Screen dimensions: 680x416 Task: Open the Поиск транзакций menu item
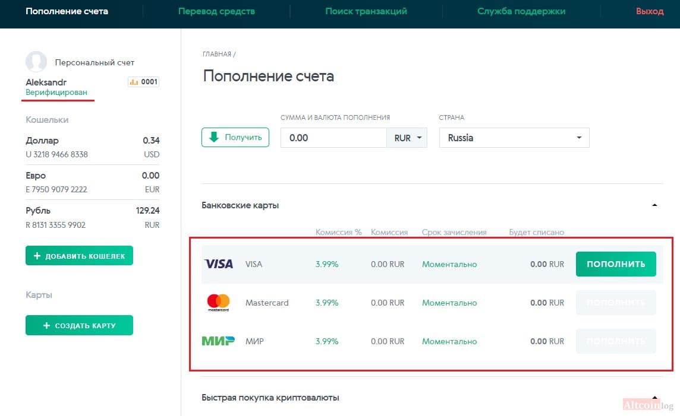(366, 11)
